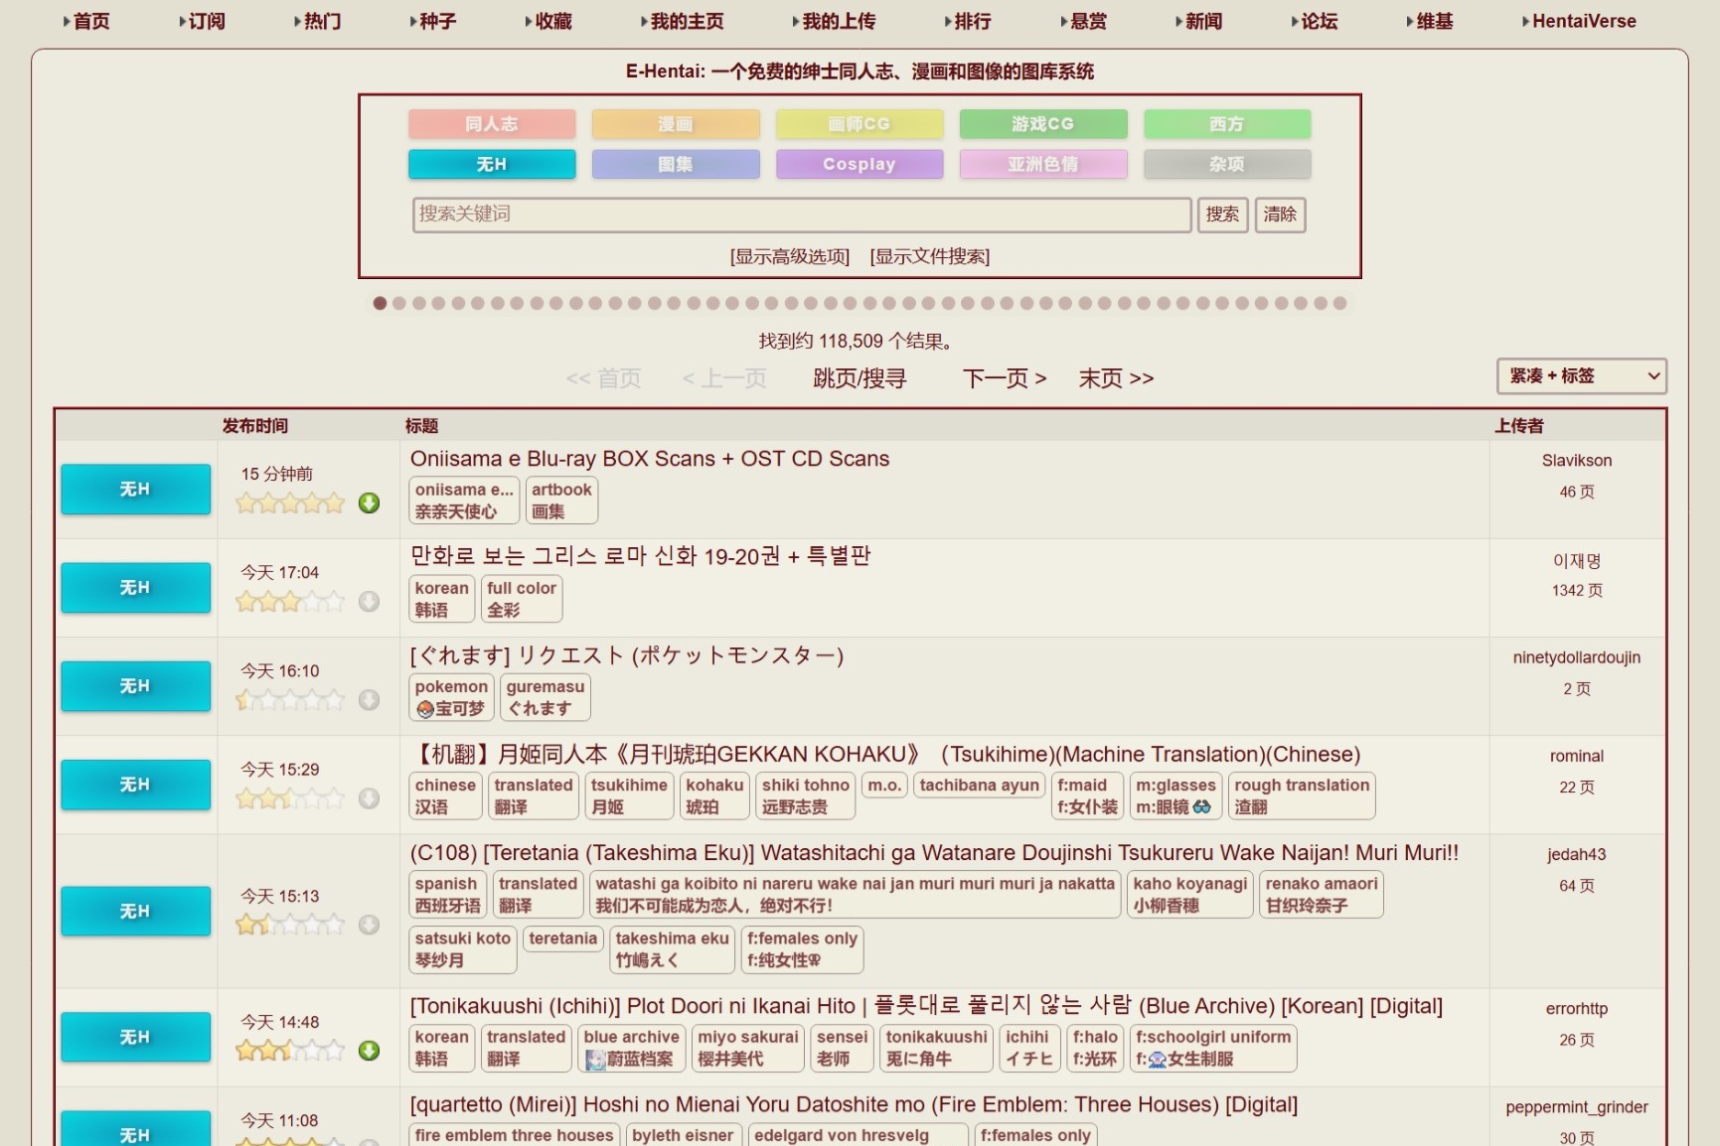Click the 清除 clear button
Image resolution: width=1720 pixels, height=1146 pixels.
tap(1280, 215)
